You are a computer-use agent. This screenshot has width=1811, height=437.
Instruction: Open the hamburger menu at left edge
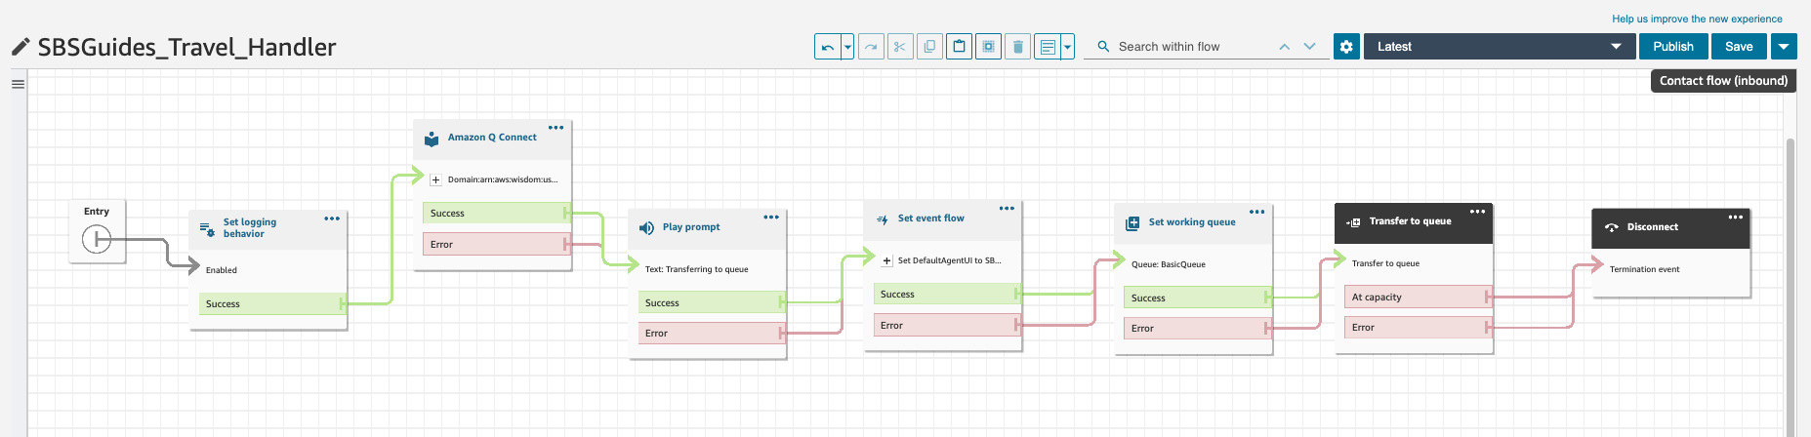click(x=18, y=84)
